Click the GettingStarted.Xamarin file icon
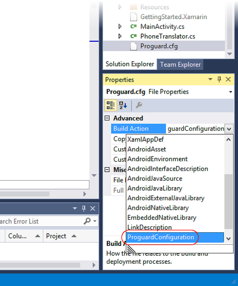Screen dimensions: 238x286 tap(133, 17)
